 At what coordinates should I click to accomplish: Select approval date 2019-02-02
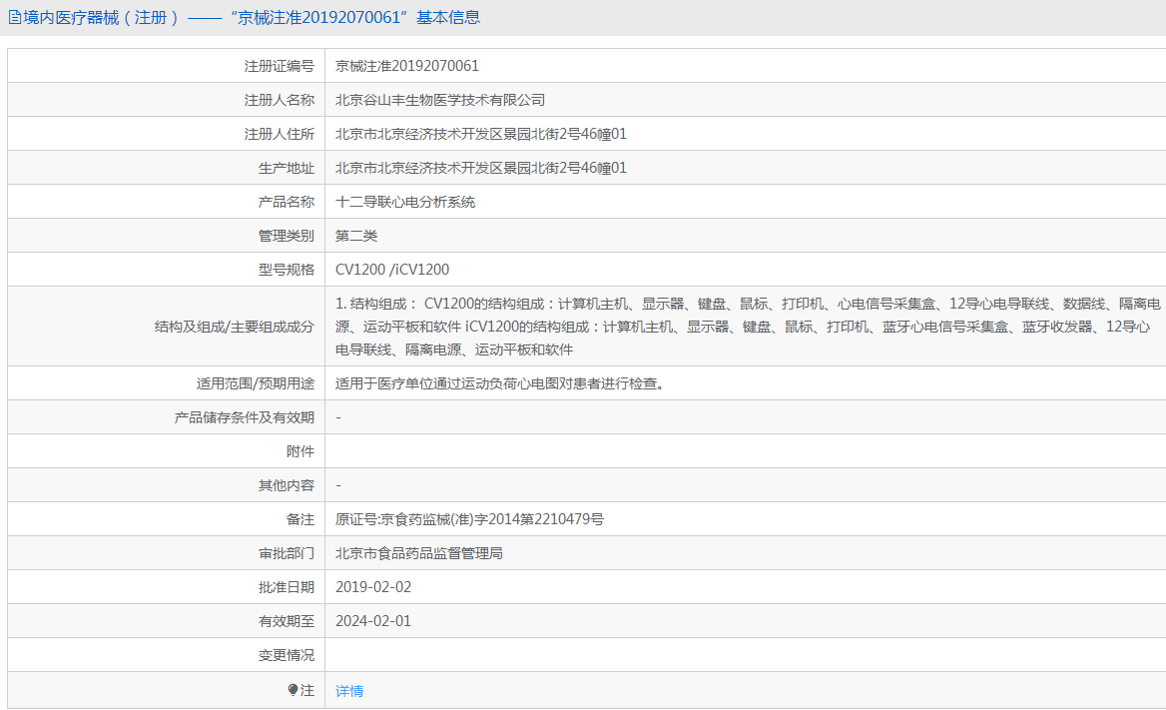(373, 586)
